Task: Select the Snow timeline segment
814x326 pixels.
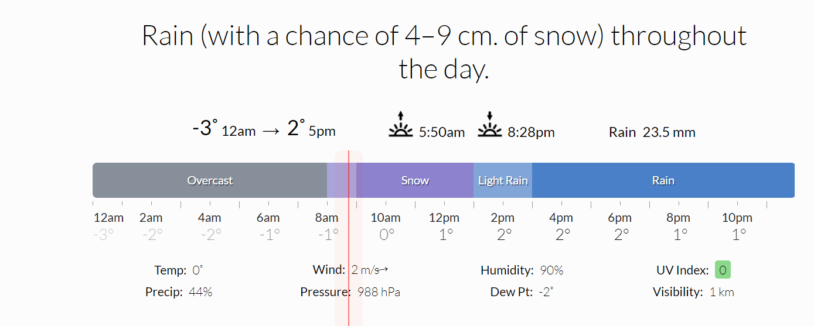Action: point(415,180)
